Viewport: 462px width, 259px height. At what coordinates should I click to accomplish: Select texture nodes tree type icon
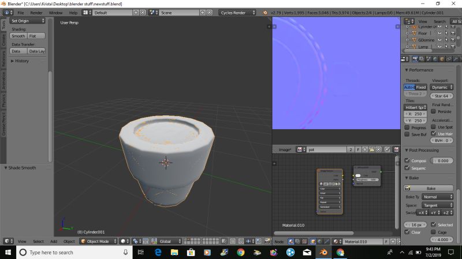point(304,241)
